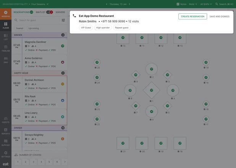Open Magnolia Gardiner's 07:45 reservation
This screenshot has height=168, width=236.
[x=39, y=46]
